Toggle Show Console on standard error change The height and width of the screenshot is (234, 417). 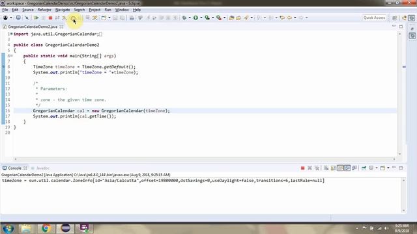tap(354, 168)
